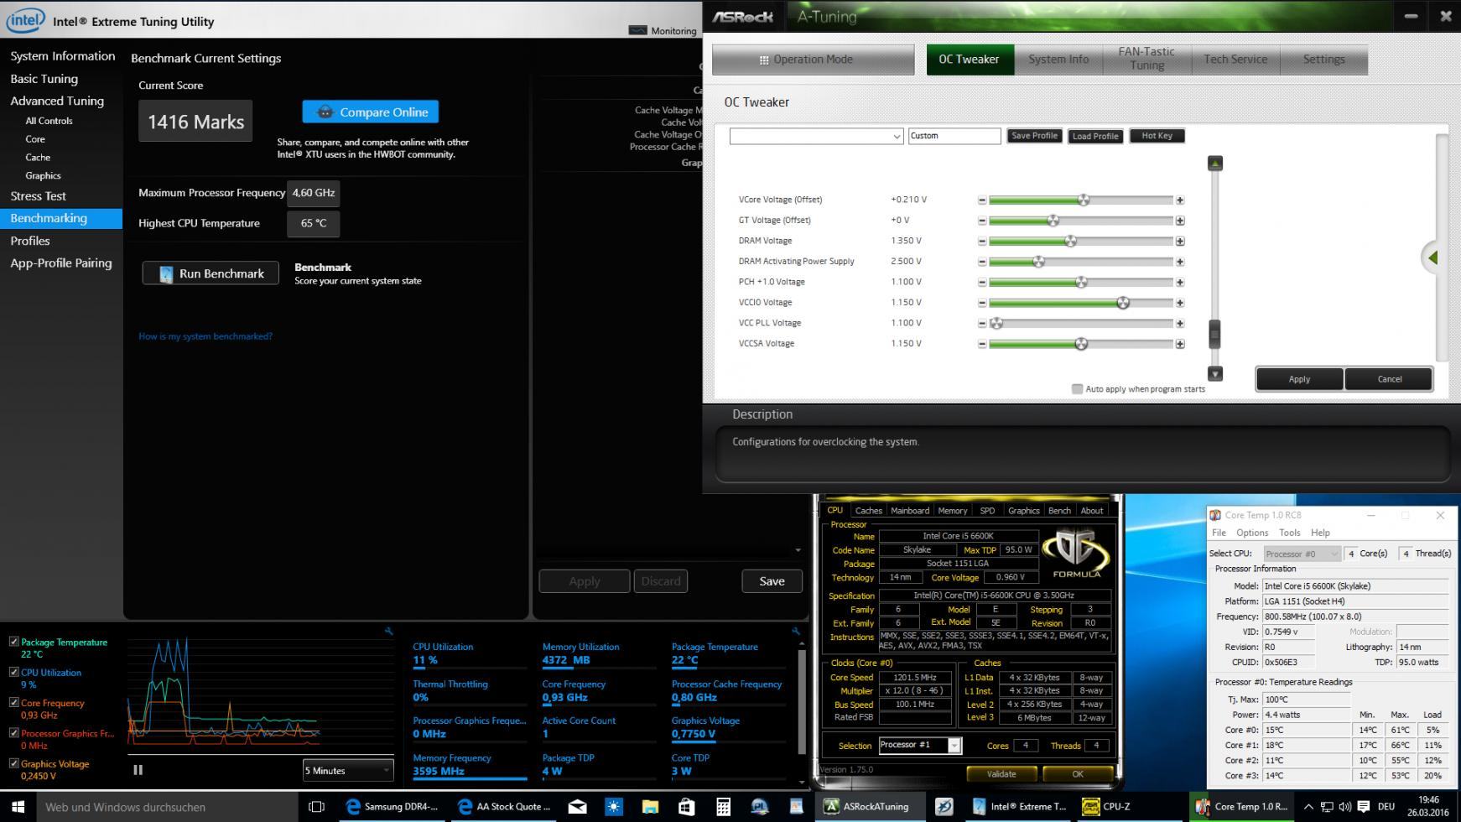Switch to the Core Temp taskbar item

pyautogui.click(x=1241, y=807)
